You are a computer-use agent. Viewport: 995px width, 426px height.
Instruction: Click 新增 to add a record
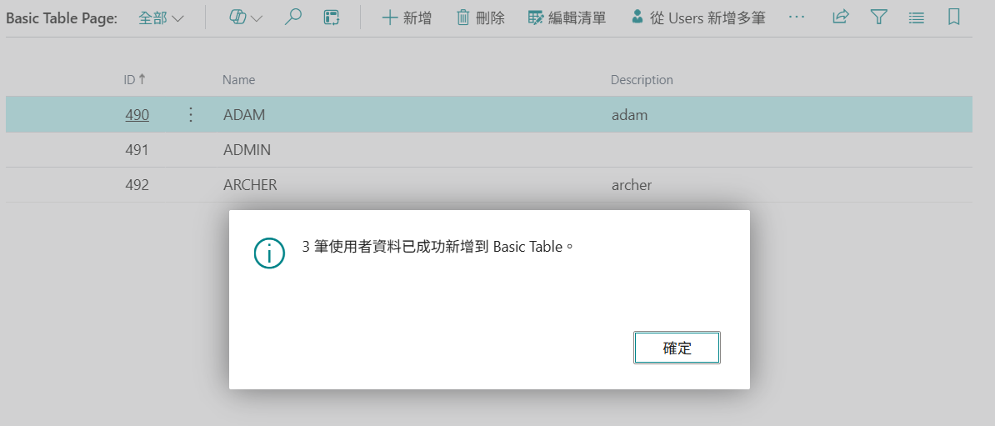(407, 18)
